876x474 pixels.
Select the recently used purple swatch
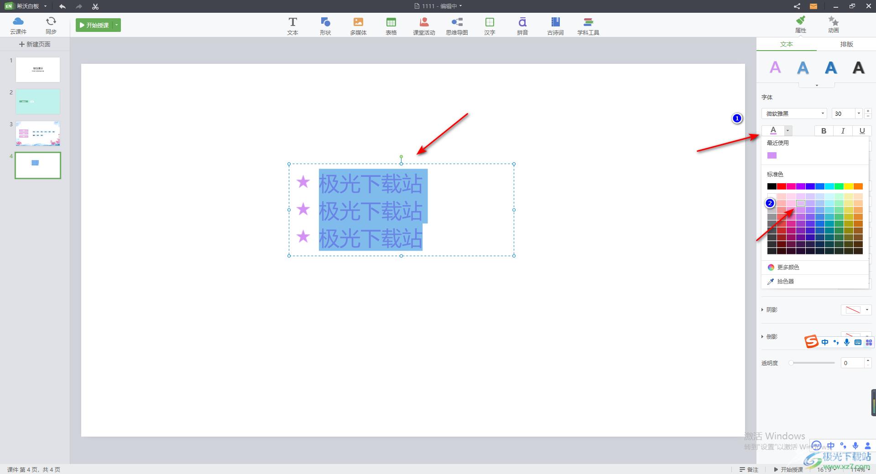(x=772, y=155)
